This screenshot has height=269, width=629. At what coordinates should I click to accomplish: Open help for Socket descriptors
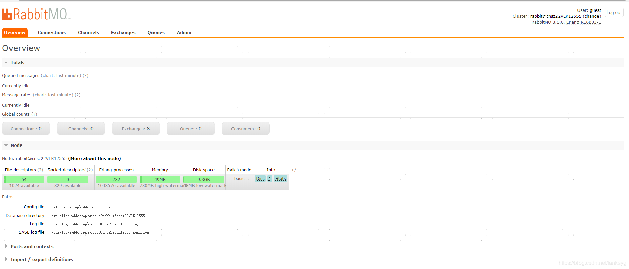click(x=90, y=170)
